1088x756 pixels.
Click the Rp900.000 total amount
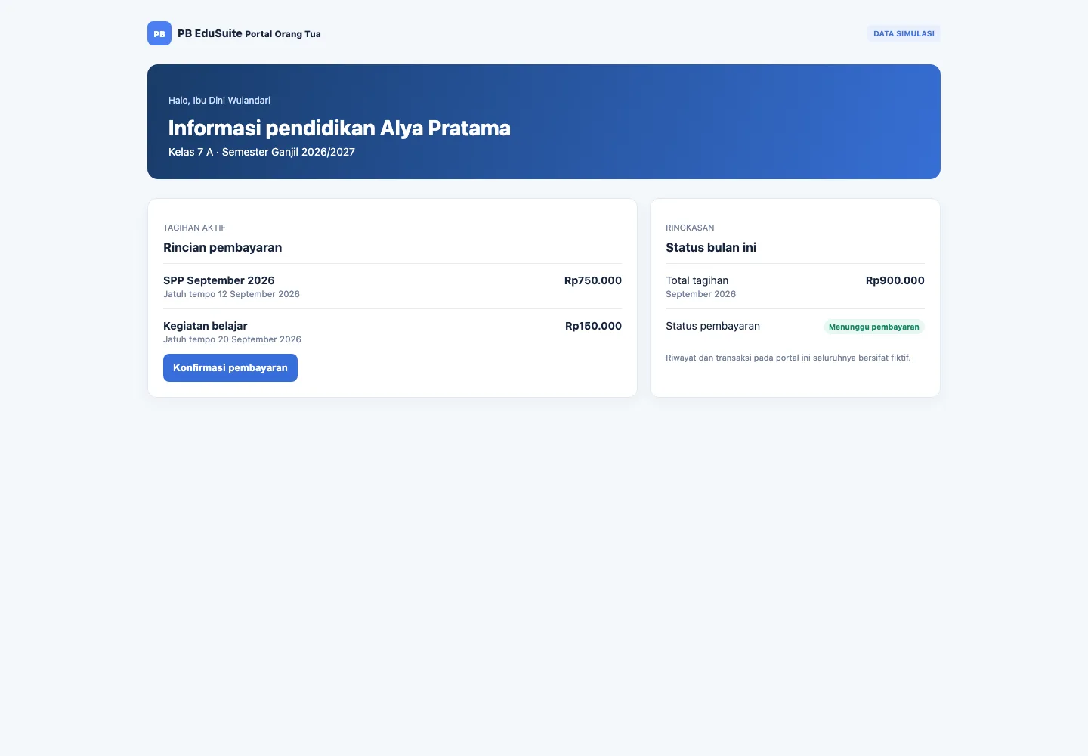click(895, 280)
